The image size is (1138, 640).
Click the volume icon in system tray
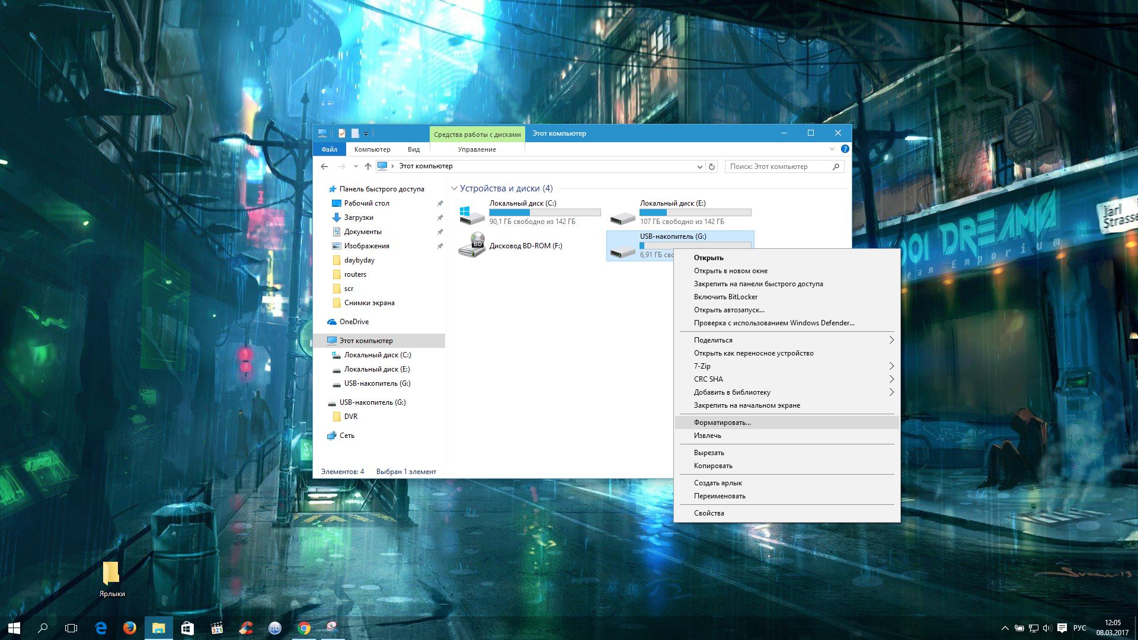1047,628
